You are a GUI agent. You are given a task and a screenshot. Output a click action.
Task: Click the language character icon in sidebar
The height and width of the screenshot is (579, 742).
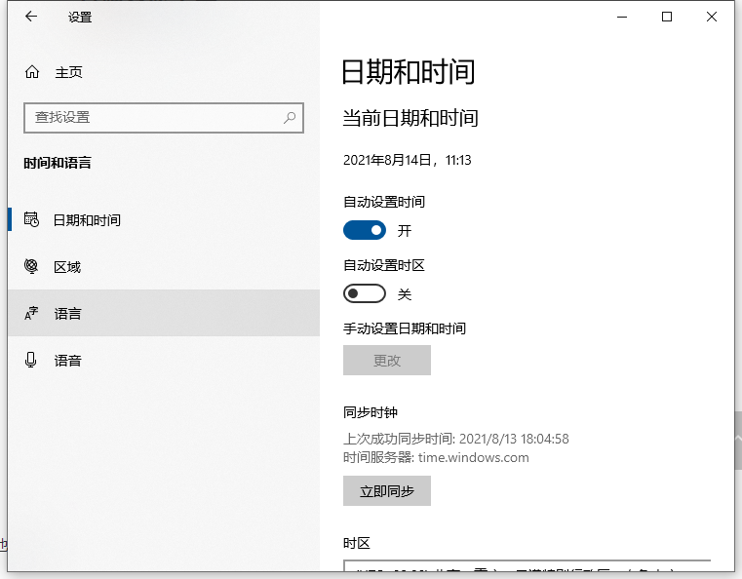(31, 314)
